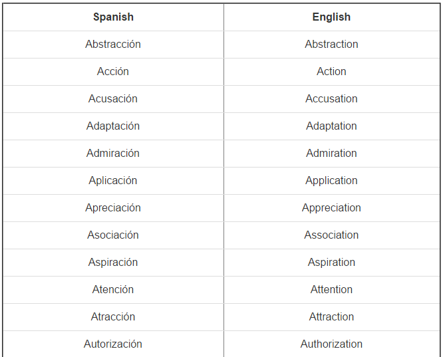This screenshot has height=357, width=443.
Task: Select the English word Adaptation
Action: 331,126
